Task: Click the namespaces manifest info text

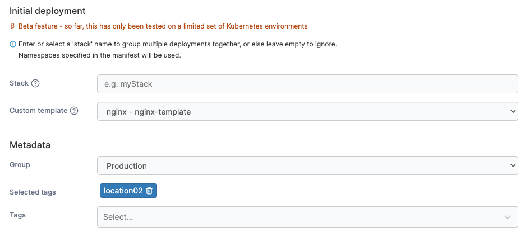Action: click(100, 55)
